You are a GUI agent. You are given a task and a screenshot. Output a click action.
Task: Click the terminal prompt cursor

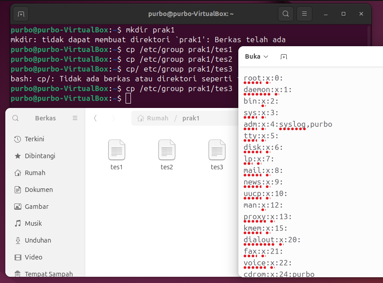click(128, 98)
